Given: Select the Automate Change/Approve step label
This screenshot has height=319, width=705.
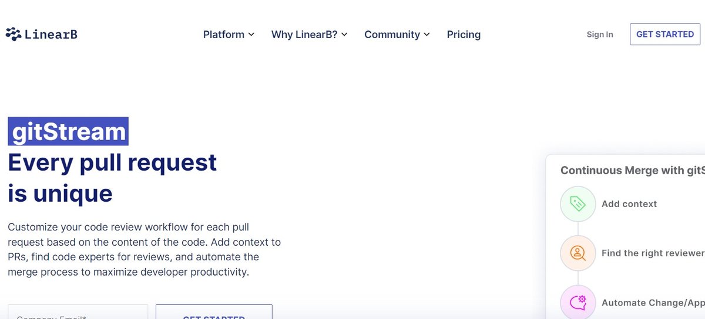Looking at the screenshot, I should (x=652, y=303).
